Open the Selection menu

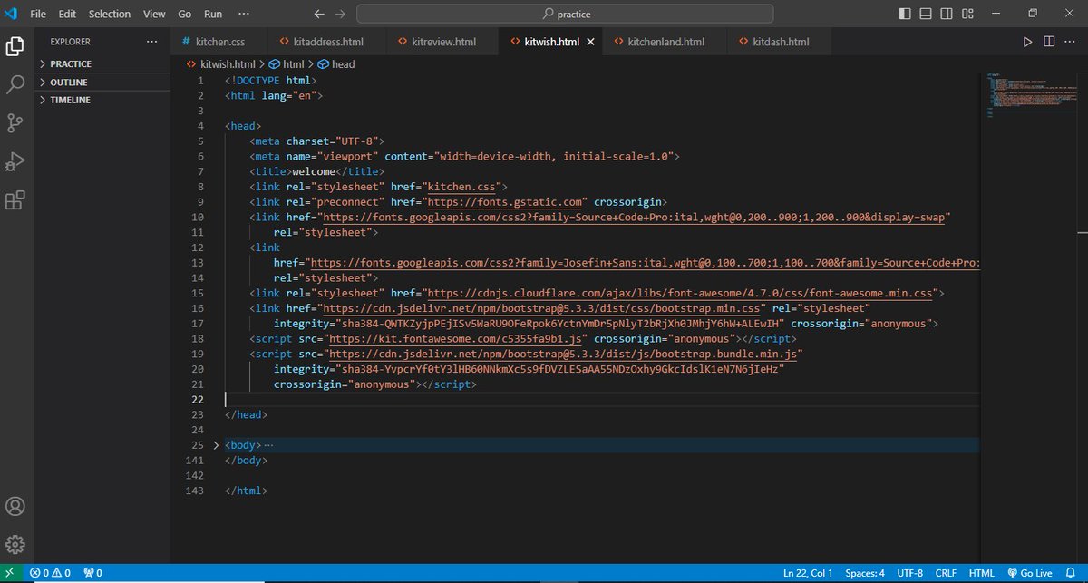tap(110, 14)
